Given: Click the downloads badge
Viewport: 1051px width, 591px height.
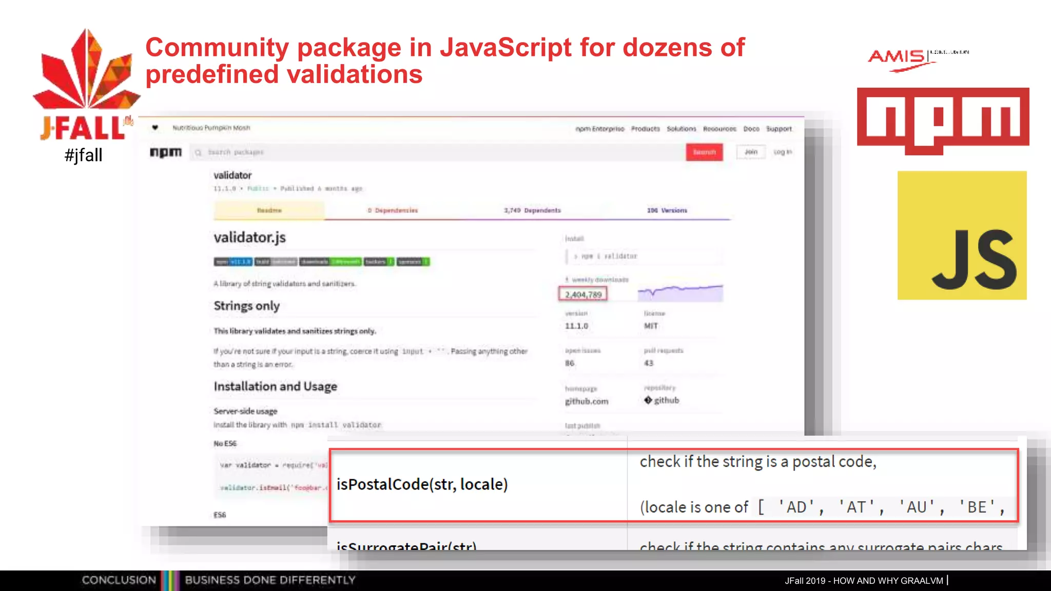Looking at the screenshot, I should [330, 262].
